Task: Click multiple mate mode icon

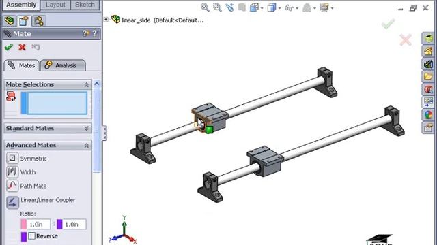Action: tap(11, 97)
